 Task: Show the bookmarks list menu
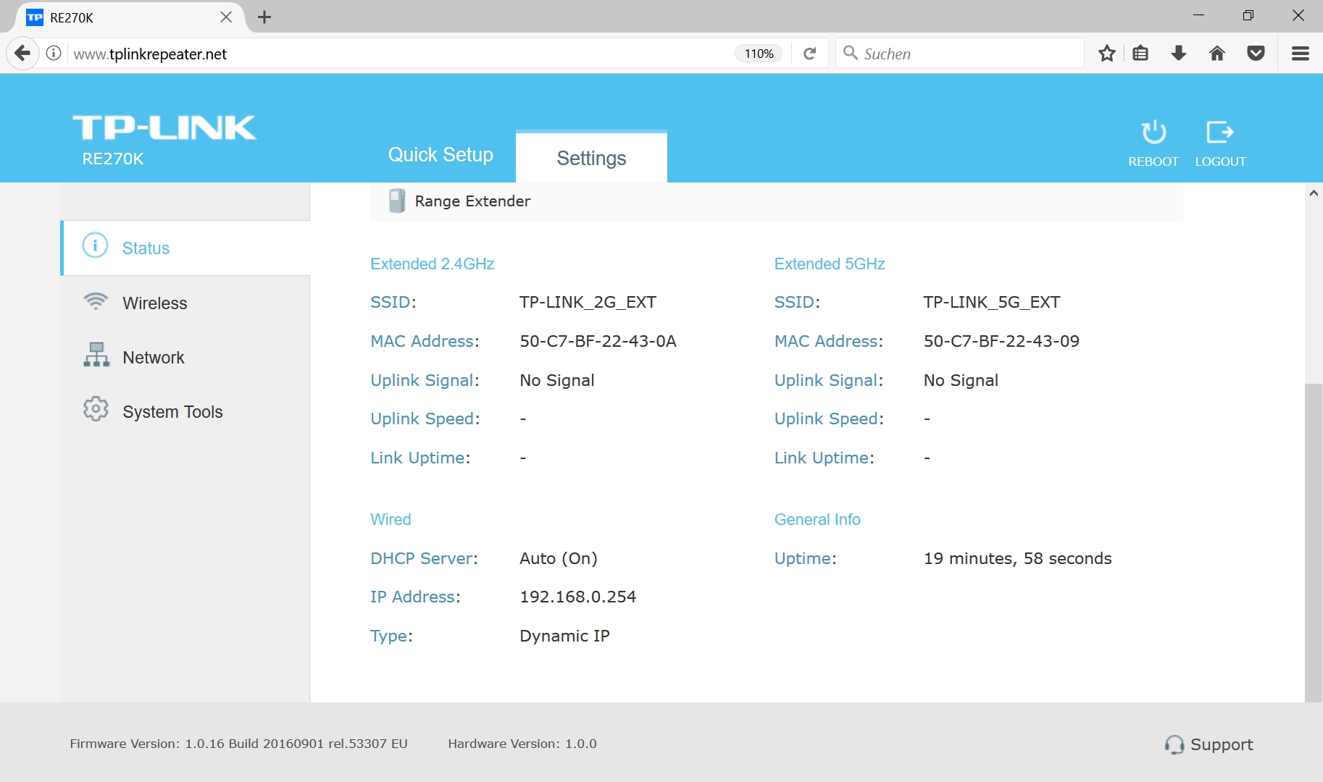1140,54
